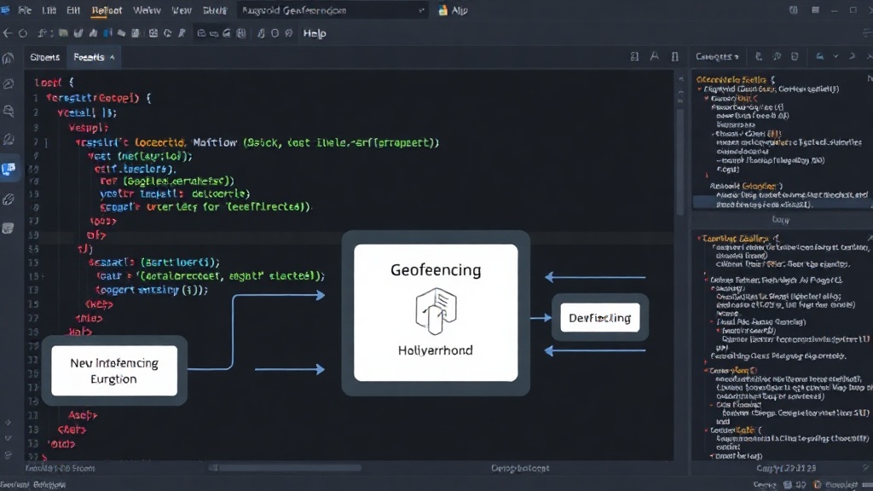Open the Wew menu
The image size is (873, 491).
point(182,10)
